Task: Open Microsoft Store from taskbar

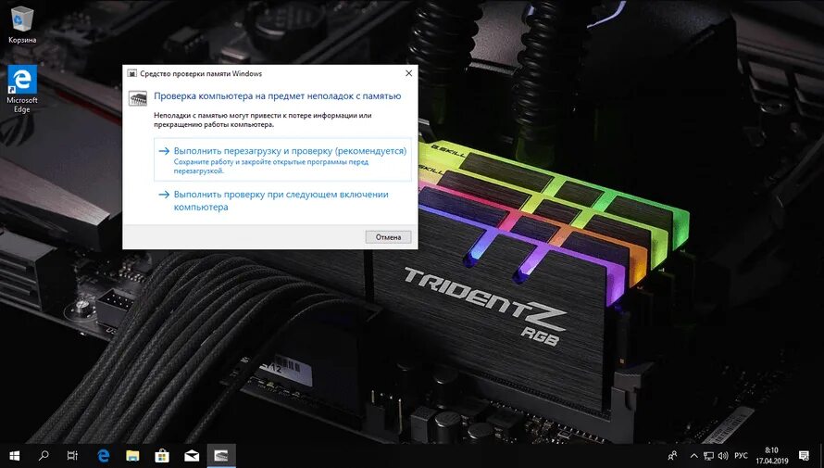Action: click(x=162, y=455)
